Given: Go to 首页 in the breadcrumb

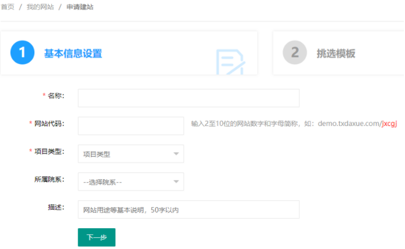Looking at the screenshot, I should (8, 7).
